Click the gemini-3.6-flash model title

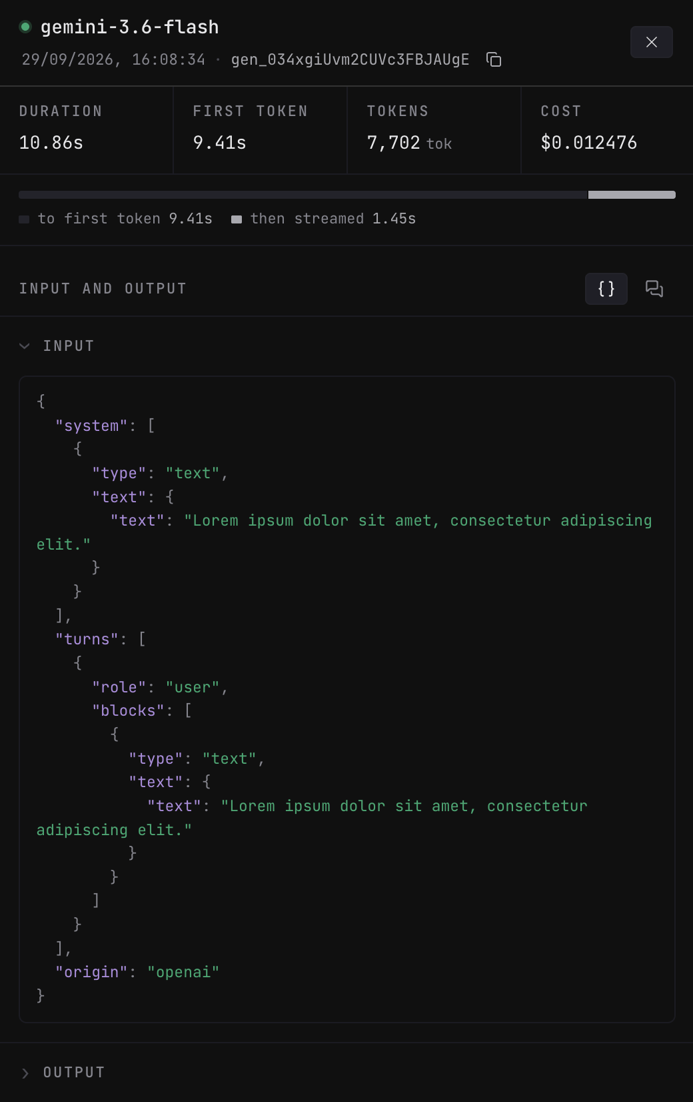pyautogui.click(x=130, y=27)
